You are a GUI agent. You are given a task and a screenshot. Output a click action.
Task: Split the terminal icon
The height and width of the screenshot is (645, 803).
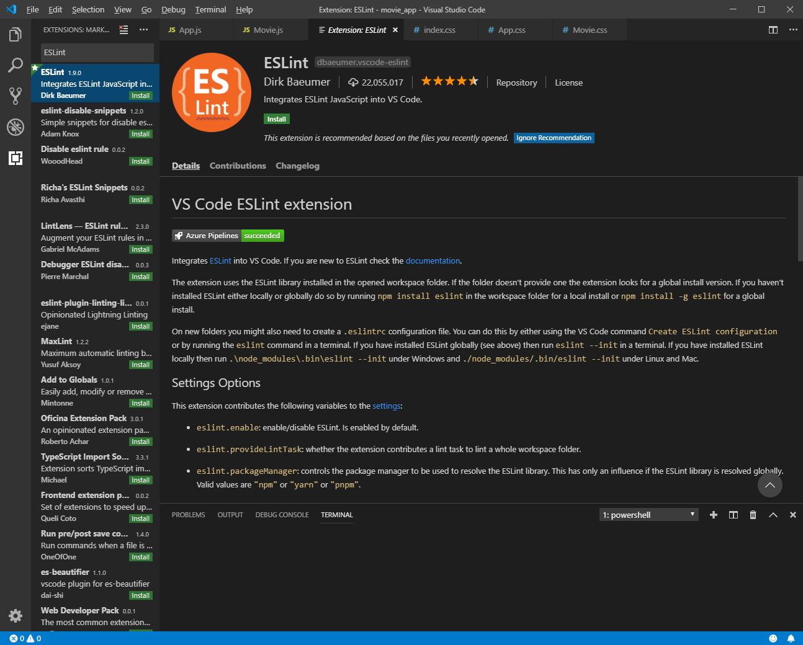click(733, 515)
